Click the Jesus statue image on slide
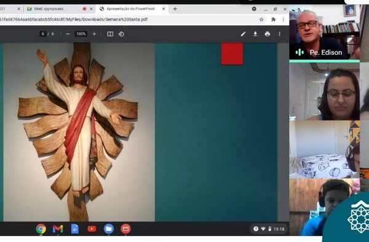Viewport: 369px width, 242px height. tap(79, 132)
